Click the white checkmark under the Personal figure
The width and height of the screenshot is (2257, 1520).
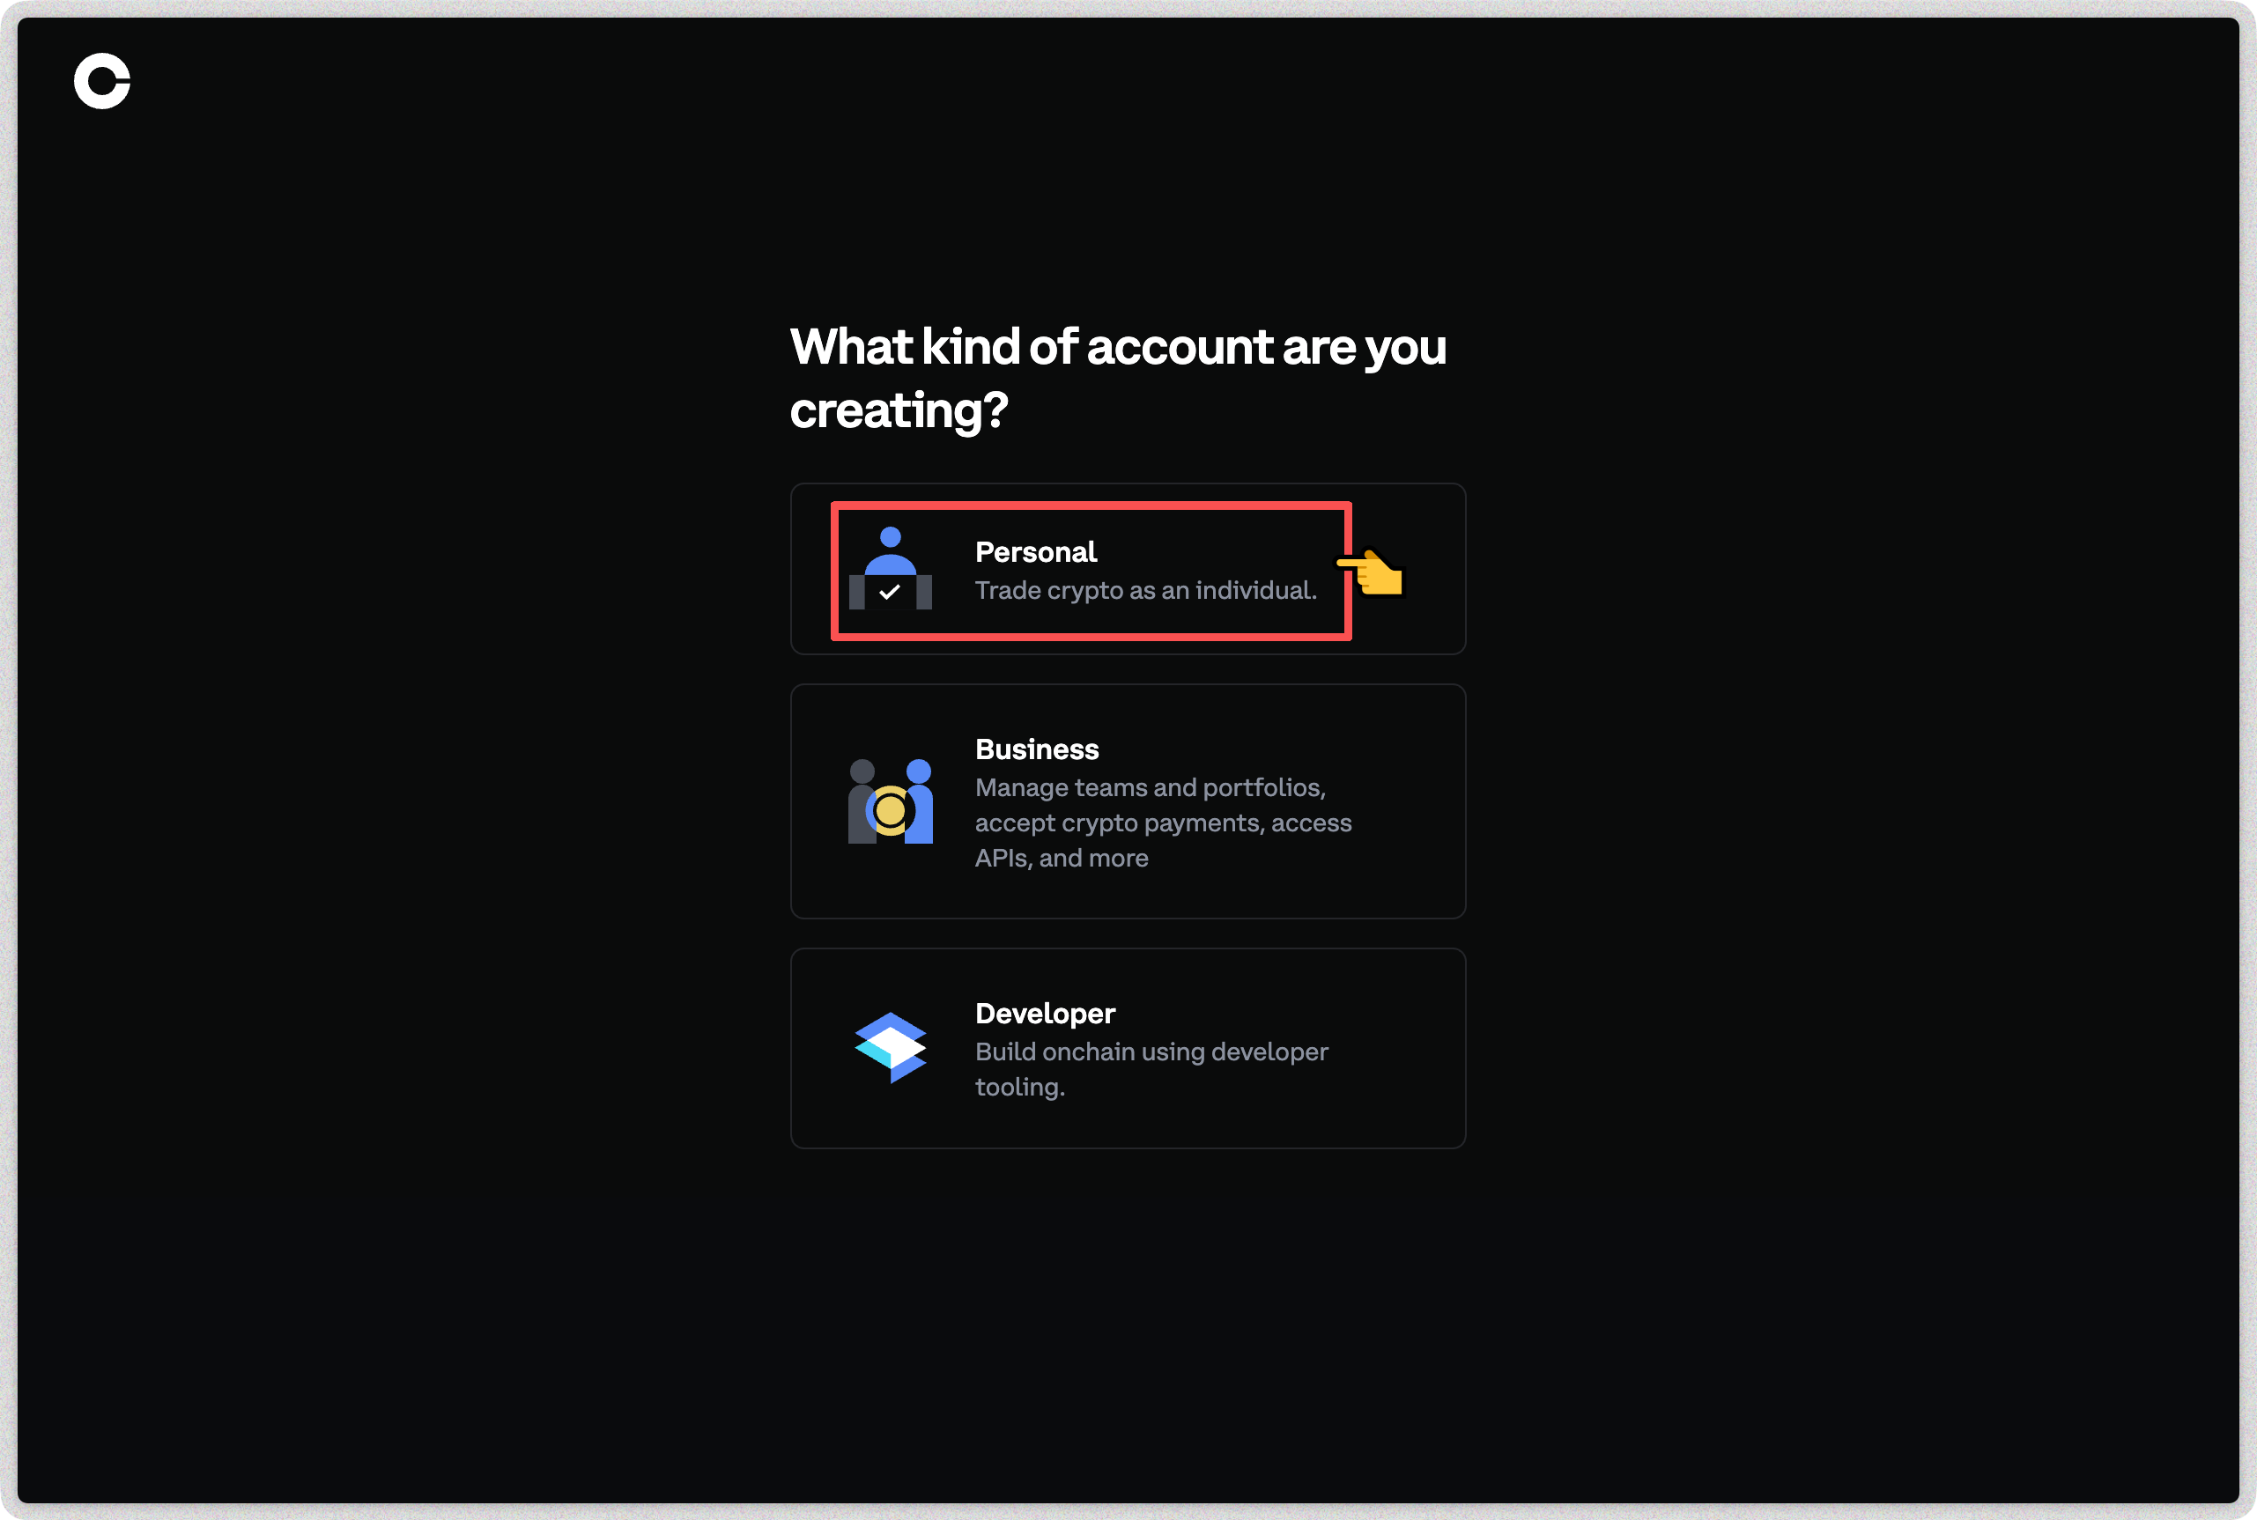click(890, 591)
